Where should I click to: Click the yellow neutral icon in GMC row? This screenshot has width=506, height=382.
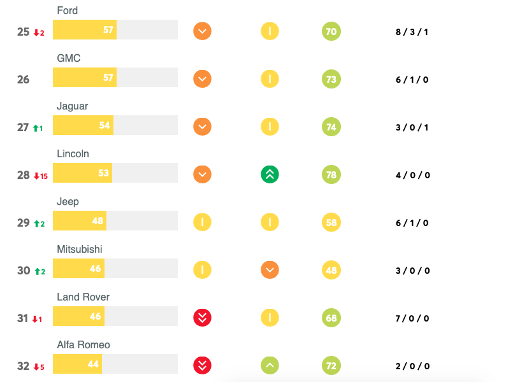click(x=270, y=79)
